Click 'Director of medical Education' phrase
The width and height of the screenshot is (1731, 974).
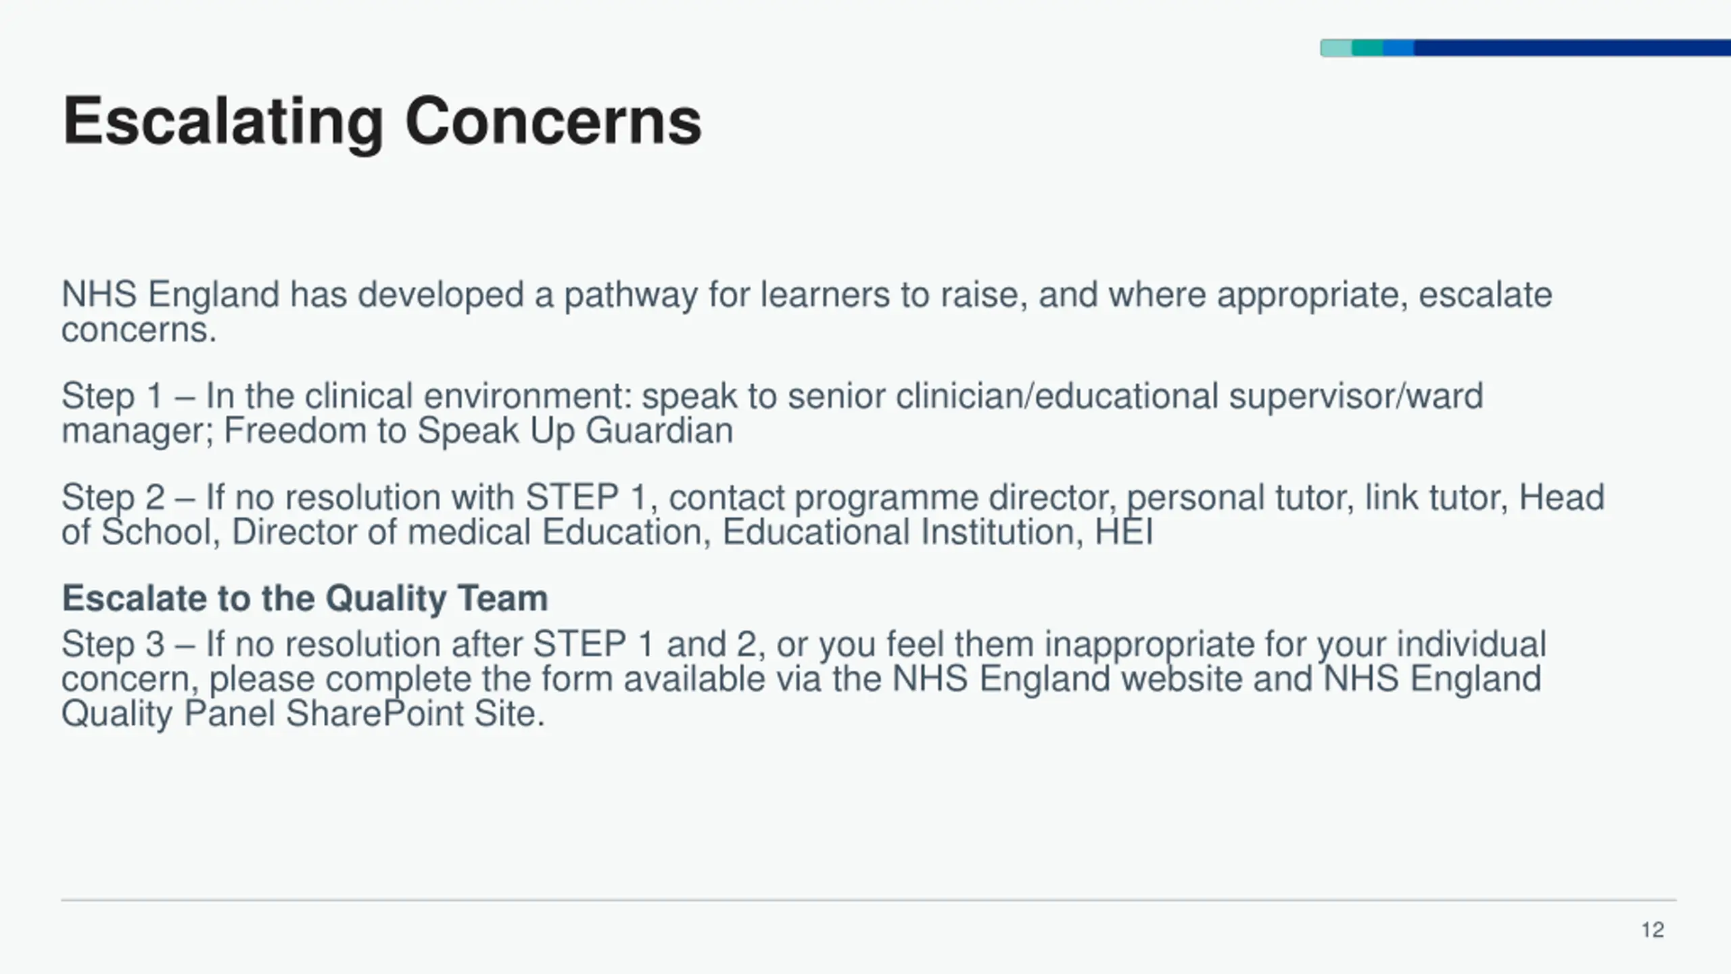[471, 532]
